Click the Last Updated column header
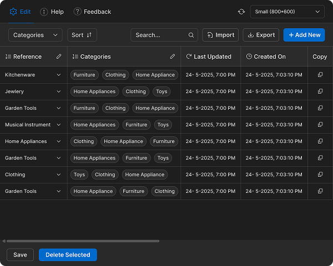This screenshot has height=266, width=333. coord(210,57)
